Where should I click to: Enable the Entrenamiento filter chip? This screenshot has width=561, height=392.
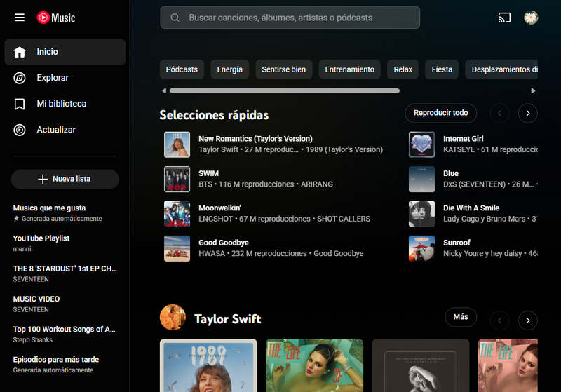click(x=349, y=69)
